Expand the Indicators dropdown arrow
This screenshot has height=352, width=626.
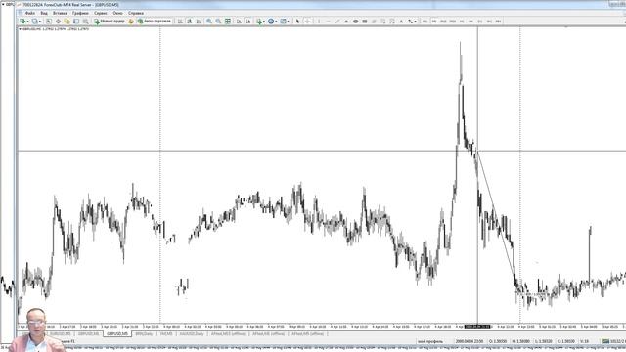[x=264, y=22]
